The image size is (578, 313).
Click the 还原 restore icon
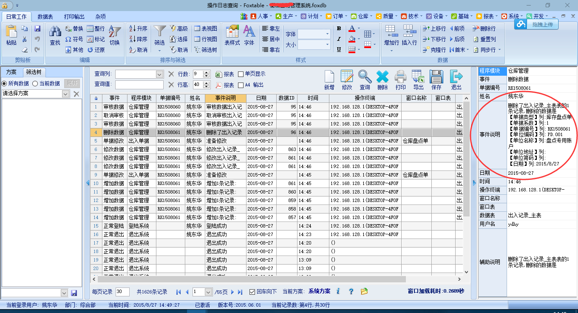96,50
